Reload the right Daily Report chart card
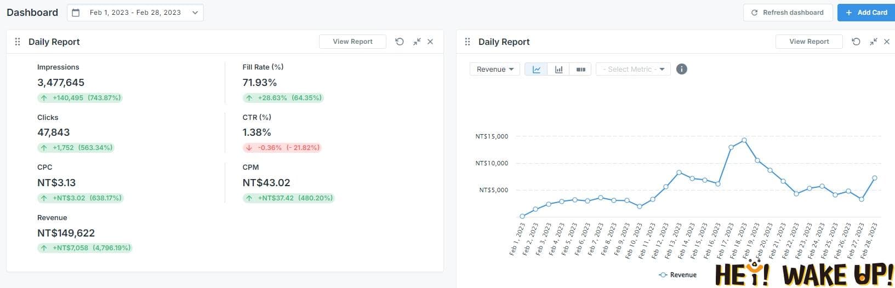Screen dimensions: 895x288 [856, 42]
